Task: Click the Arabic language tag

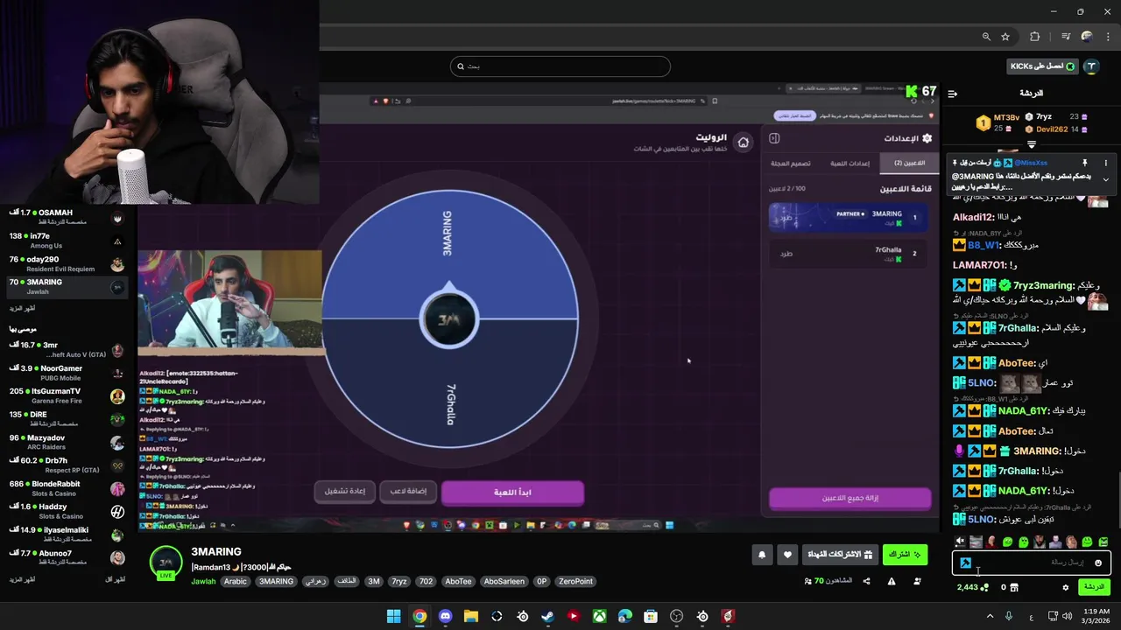Action: [x=236, y=582]
